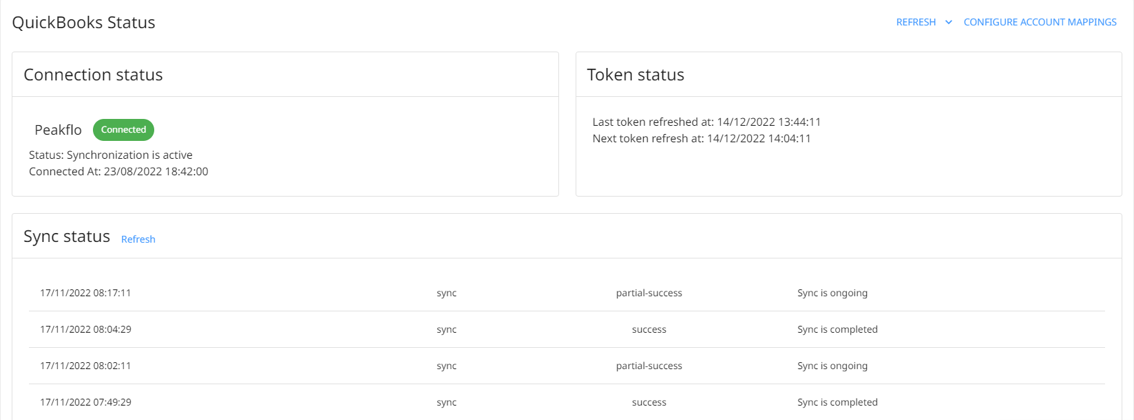Image resolution: width=1134 pixels, height=420 pixels.
Task: Click 'partial-success' in the 08:17:11 row
Action: pos(649,293)
